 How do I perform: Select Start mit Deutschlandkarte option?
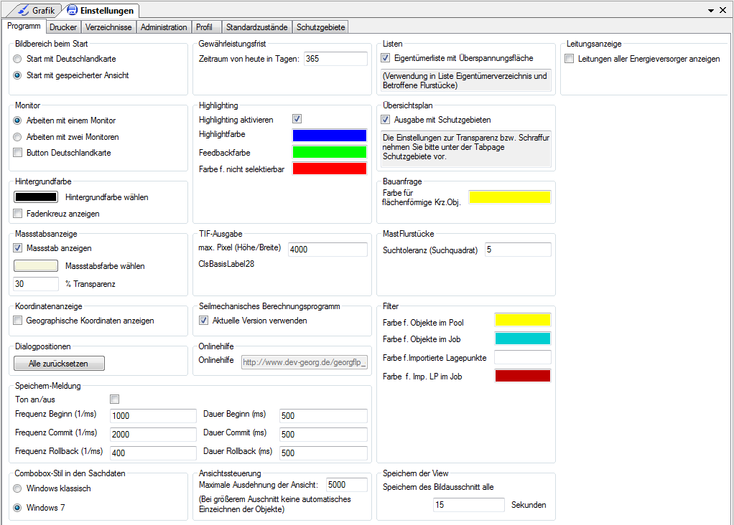[x=18, y=59]
